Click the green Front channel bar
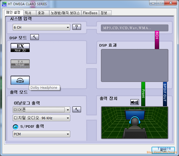This screenshot has width=179, height=156. [x=143, y=94]
